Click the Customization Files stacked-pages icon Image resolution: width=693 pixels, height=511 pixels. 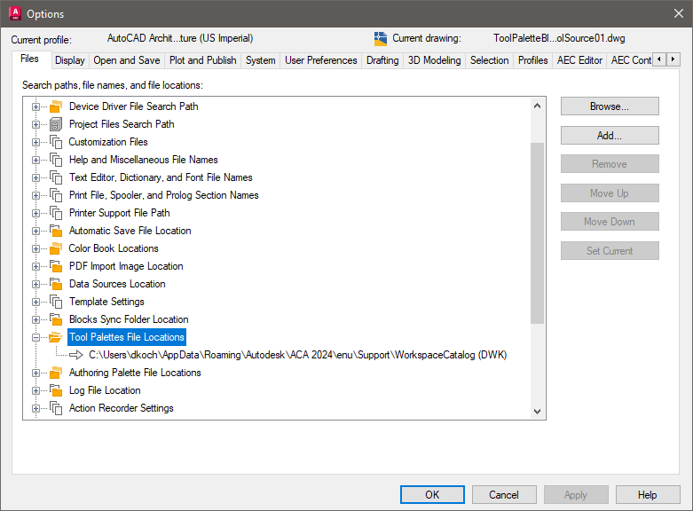point(56,142)
